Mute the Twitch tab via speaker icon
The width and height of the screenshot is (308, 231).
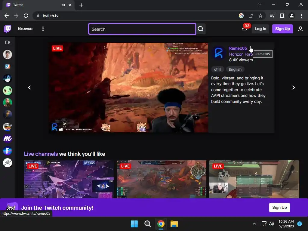point(63,5)
